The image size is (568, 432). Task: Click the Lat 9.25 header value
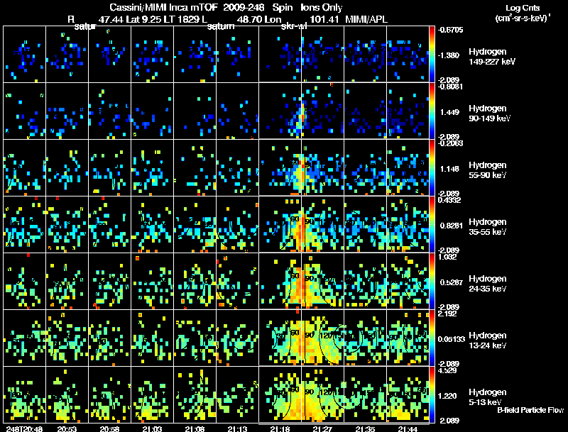pyautogui.click(x=143, y=19)
